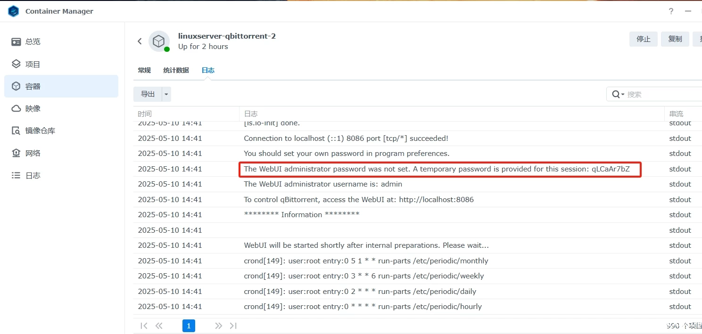Viewport: 702px width, 334px height.
Task: Select the temporary password log message
Action: (x=437, y=169)
